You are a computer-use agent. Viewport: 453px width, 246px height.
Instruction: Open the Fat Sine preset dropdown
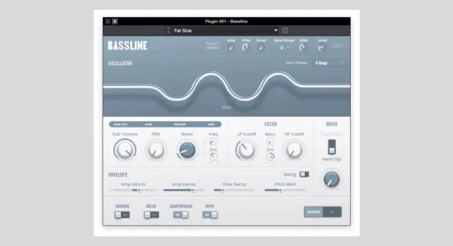point(275,30)
